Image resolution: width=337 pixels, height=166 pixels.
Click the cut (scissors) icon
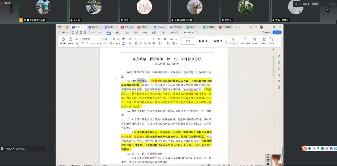pos(76,39)
